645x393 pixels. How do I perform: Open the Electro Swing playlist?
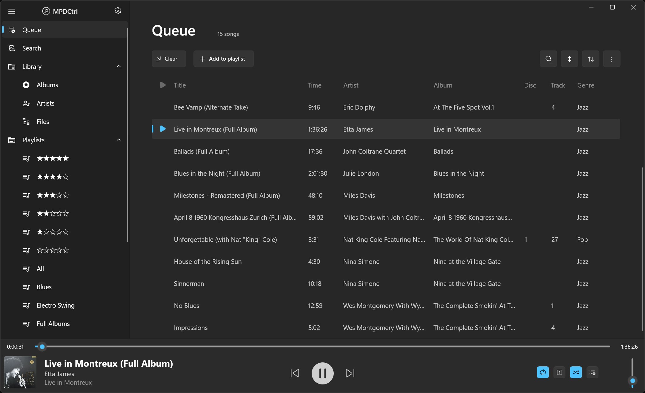[65, 305]
